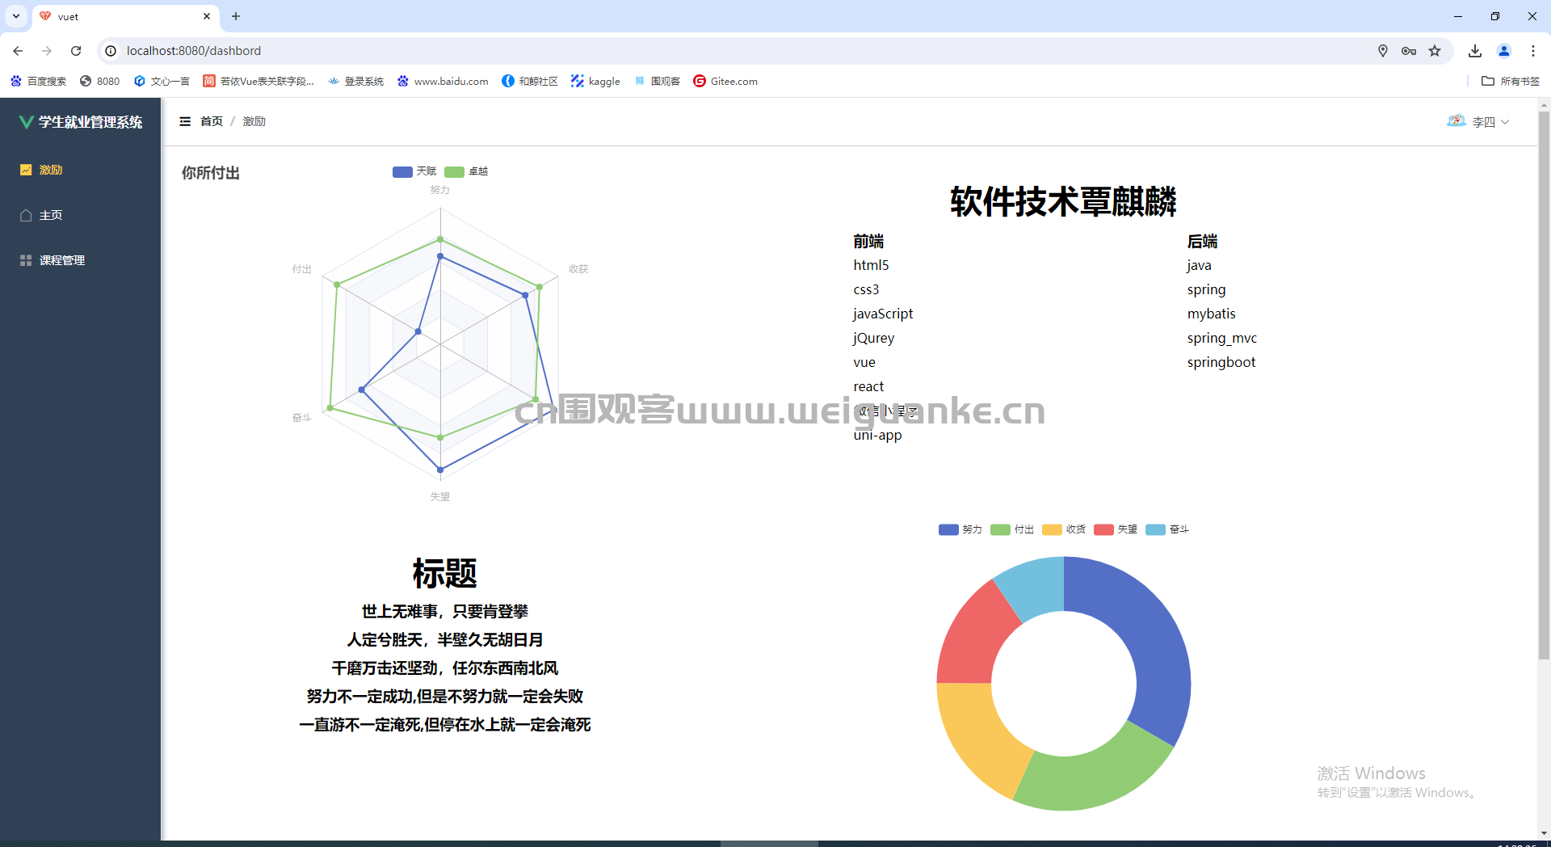1551x847 pixels.
Task: Click the password key icon in address bar
Action: pyautogui.click(x=1409, y=51)
